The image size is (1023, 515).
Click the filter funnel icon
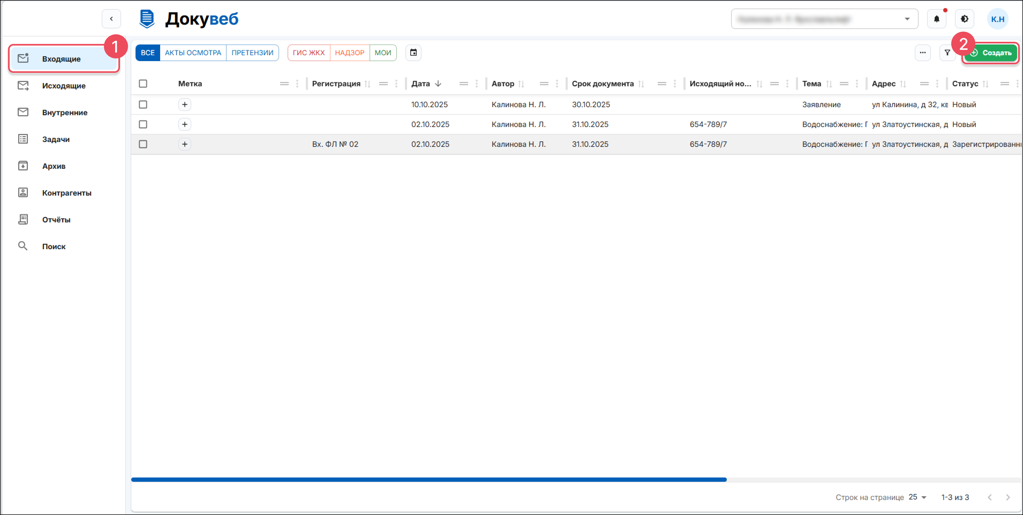tap(947, 53)
